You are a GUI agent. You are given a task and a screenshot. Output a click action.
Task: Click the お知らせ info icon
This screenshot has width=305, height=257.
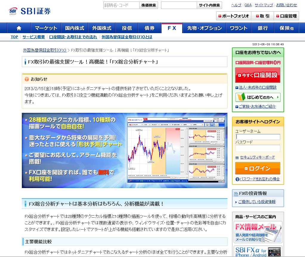click(27, 79)
